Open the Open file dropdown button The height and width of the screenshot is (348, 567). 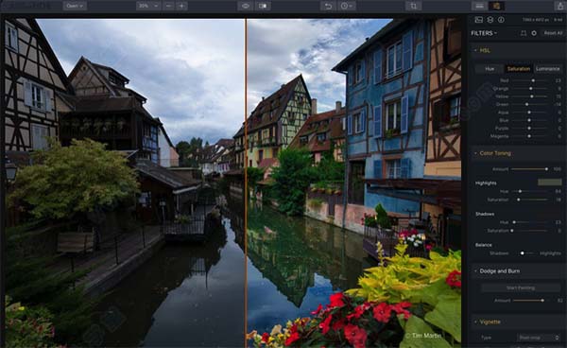tap(75, 6)
